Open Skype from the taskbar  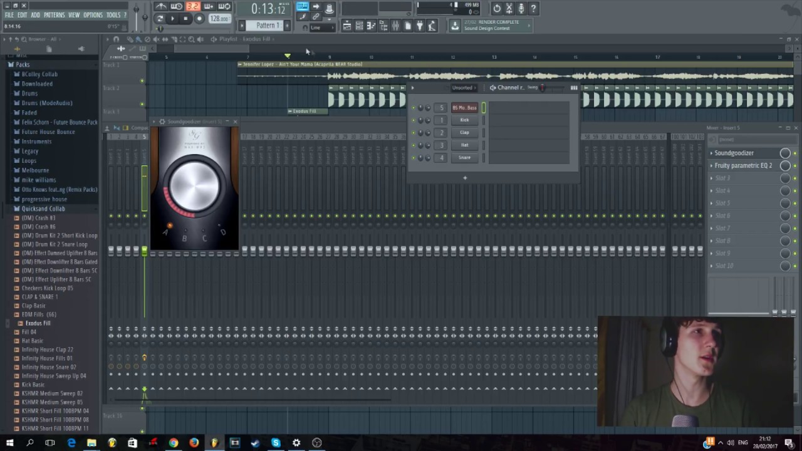pyautogui.click(x=276, y=443)
